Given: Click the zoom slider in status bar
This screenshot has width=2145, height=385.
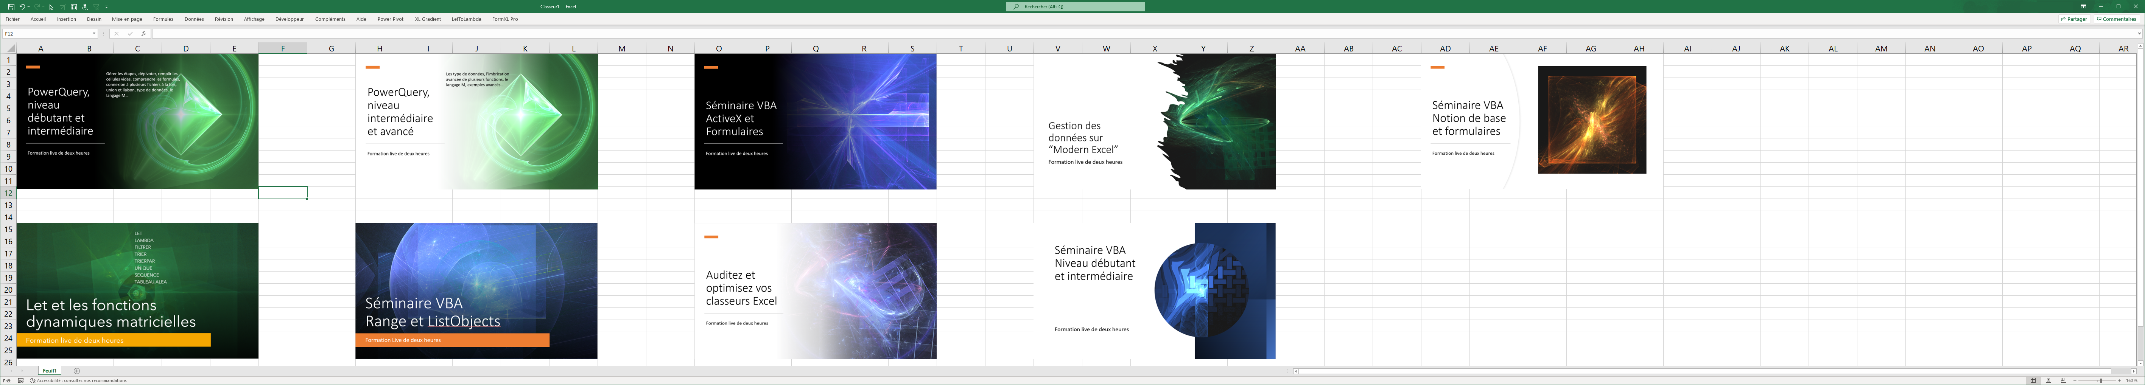Looking at the screenshot, I should 2100,381.
